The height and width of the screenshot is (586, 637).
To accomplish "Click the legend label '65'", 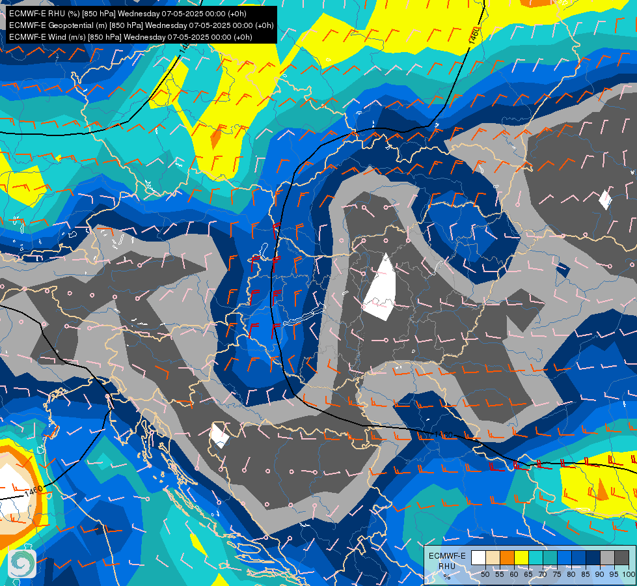I will [x=528, y=574].
